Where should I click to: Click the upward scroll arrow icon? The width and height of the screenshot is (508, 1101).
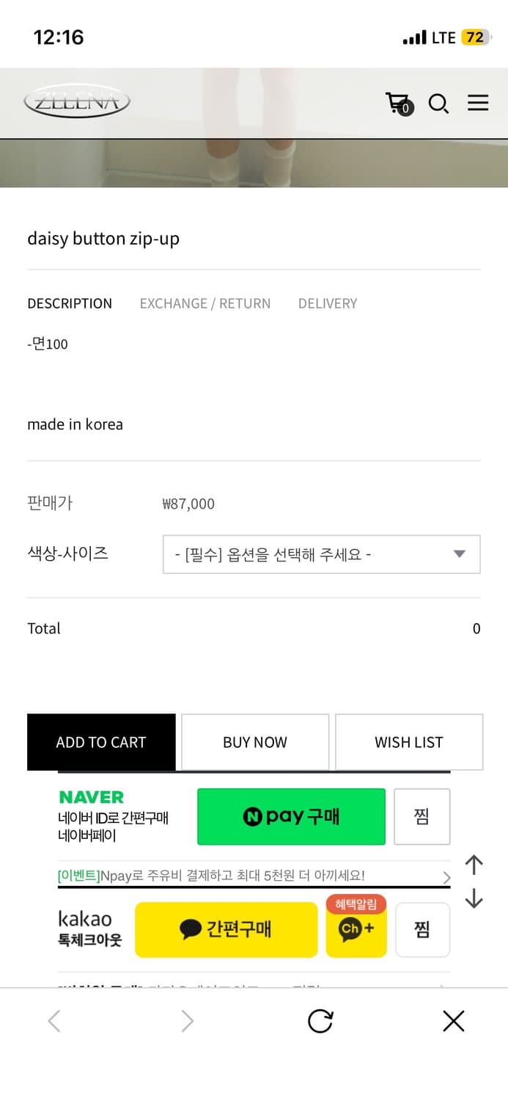[474, 865]
